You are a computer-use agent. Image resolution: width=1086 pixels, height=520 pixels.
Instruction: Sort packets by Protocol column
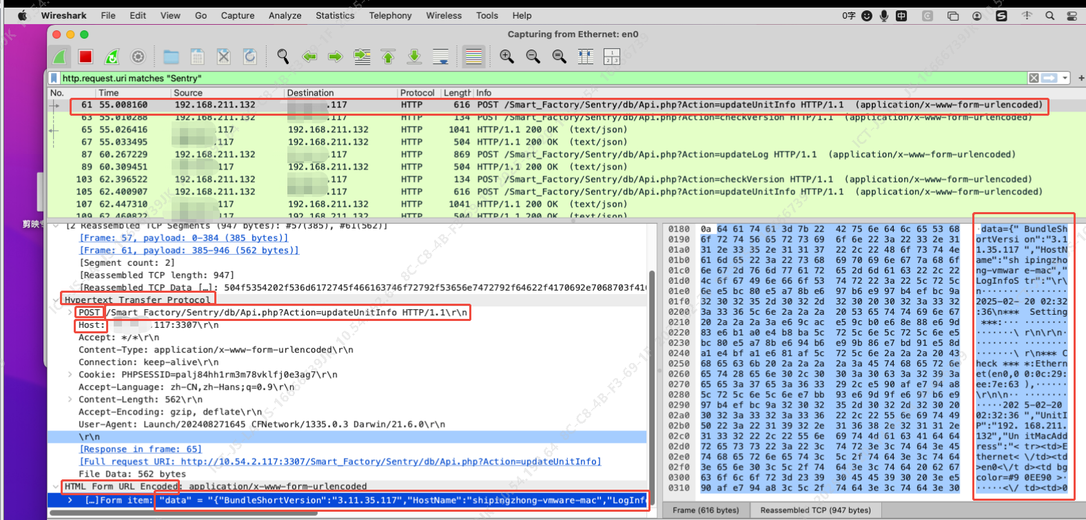tap(418, 93)
